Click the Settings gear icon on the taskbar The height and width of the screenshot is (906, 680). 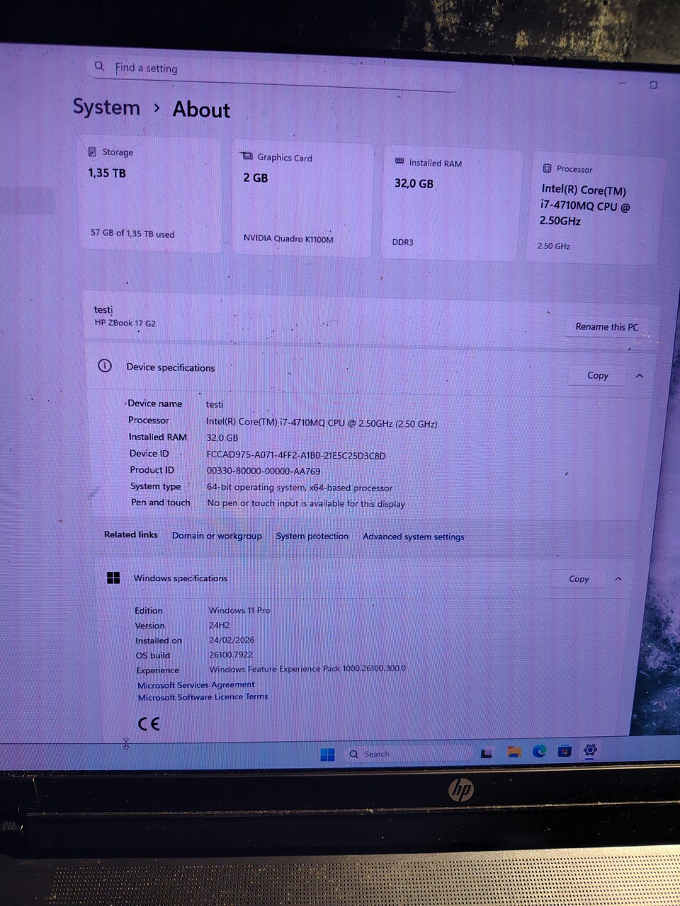[590, 750]
